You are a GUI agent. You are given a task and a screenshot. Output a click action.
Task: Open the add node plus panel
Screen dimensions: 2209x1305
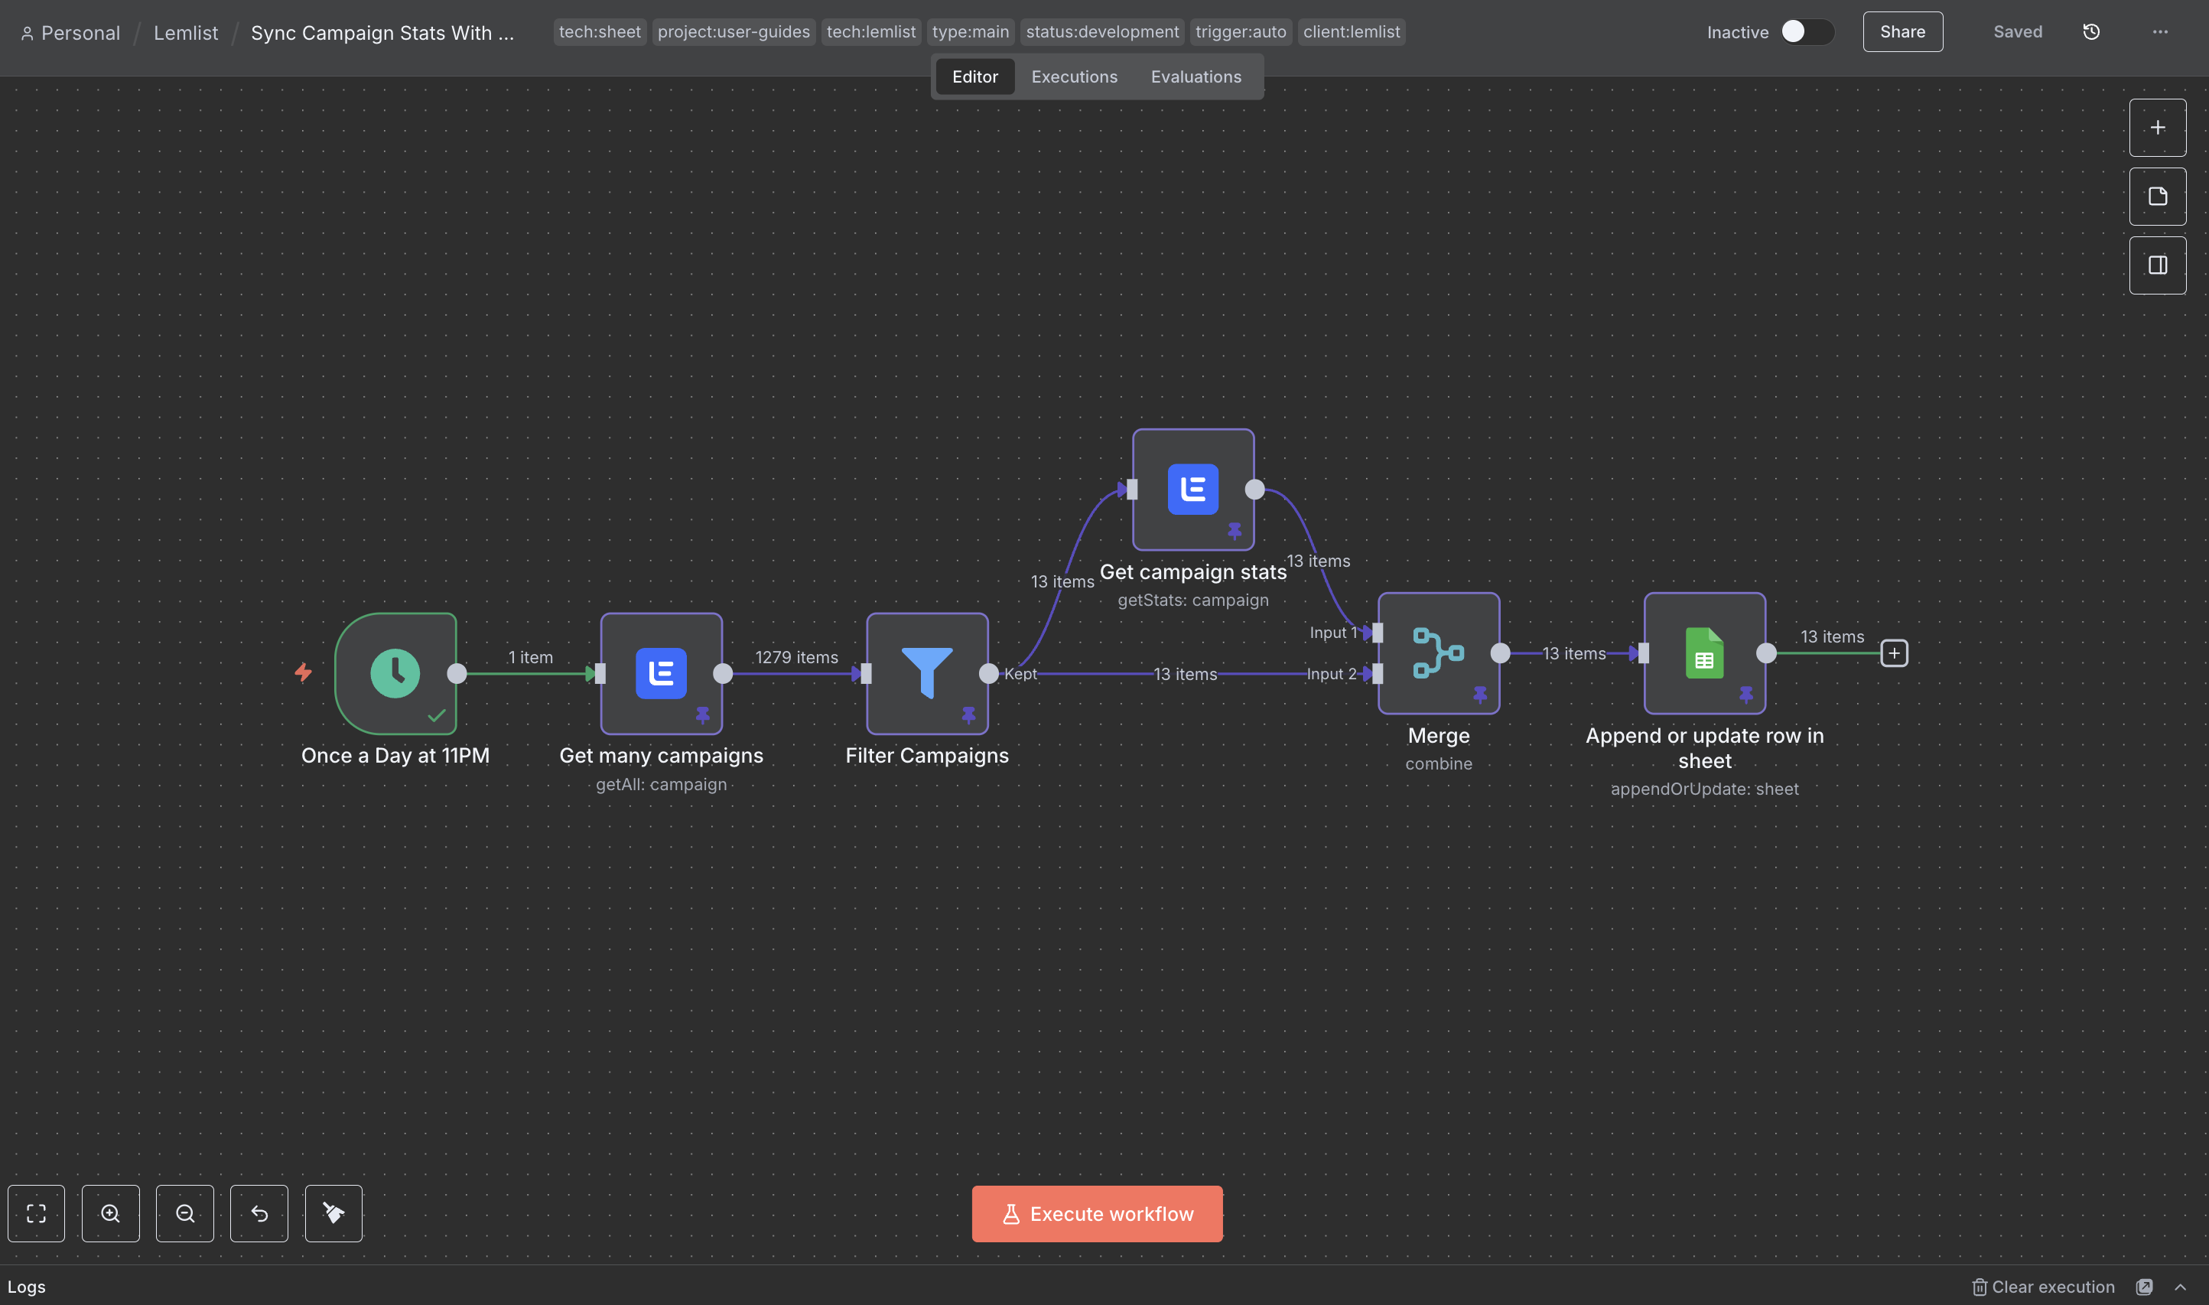[x=2157, y=128]
